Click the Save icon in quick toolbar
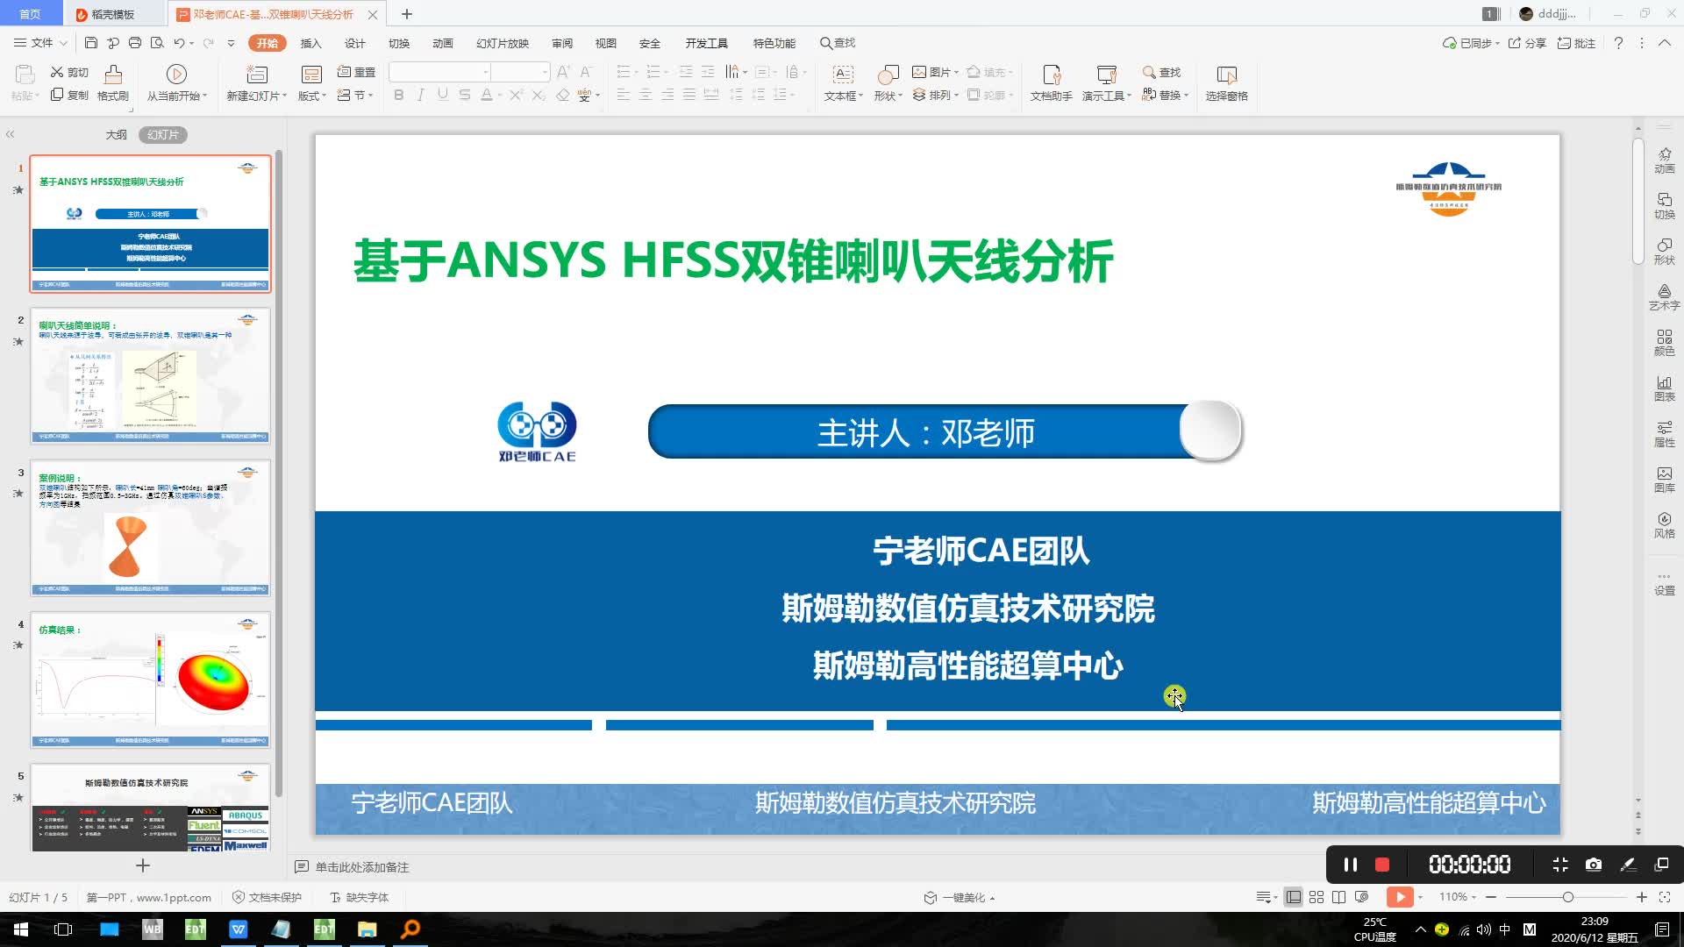This screenshot has height=947, width=1684. pyautogui.click(x=91, y=42)
